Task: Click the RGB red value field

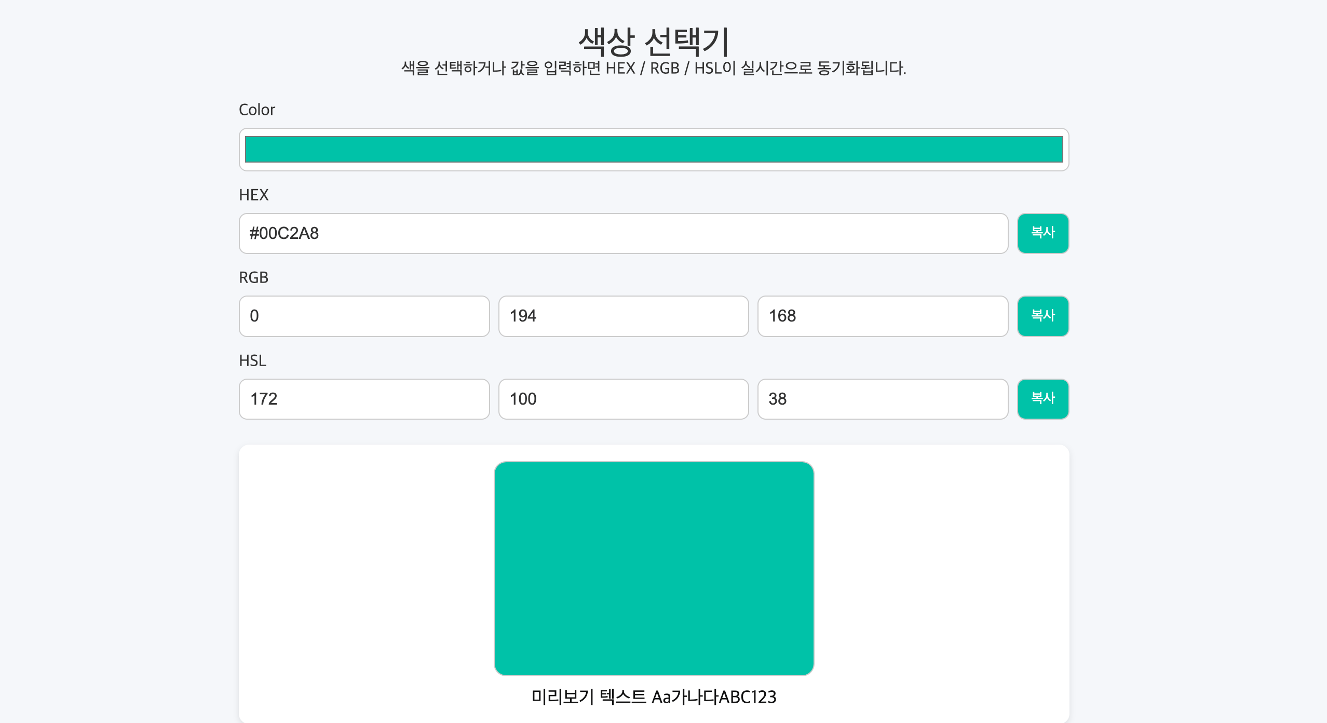Action: tap(363, 316)
